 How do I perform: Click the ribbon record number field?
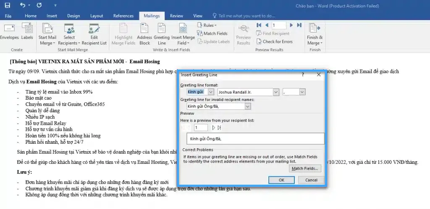[x=279, y=26]
